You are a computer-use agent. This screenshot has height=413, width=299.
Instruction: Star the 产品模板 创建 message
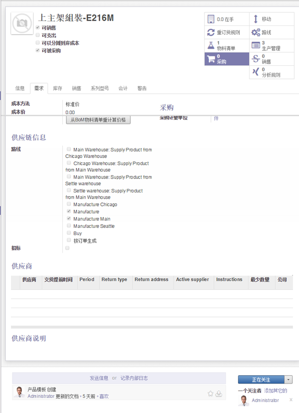[x=210, y=393]
